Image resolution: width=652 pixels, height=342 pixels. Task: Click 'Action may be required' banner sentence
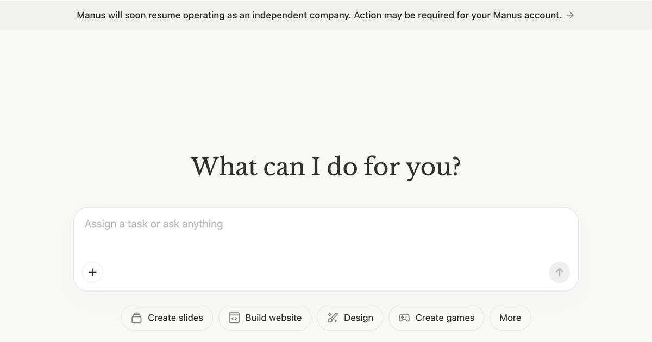point(458,15)
